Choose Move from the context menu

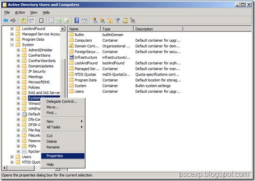tap(63, 107)
